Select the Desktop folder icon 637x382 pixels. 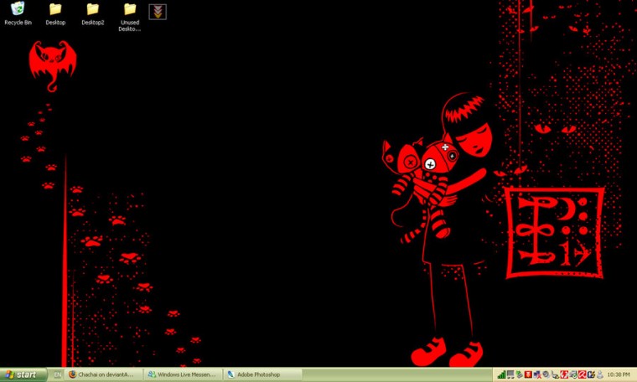click(55, 13)
